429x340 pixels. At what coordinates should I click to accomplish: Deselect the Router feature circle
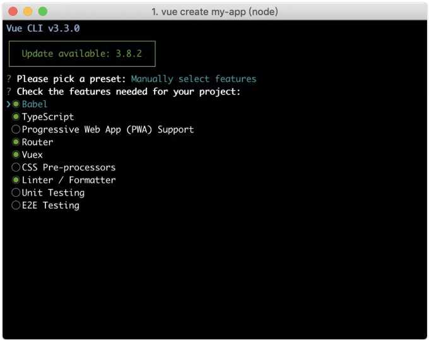point(16,142)
